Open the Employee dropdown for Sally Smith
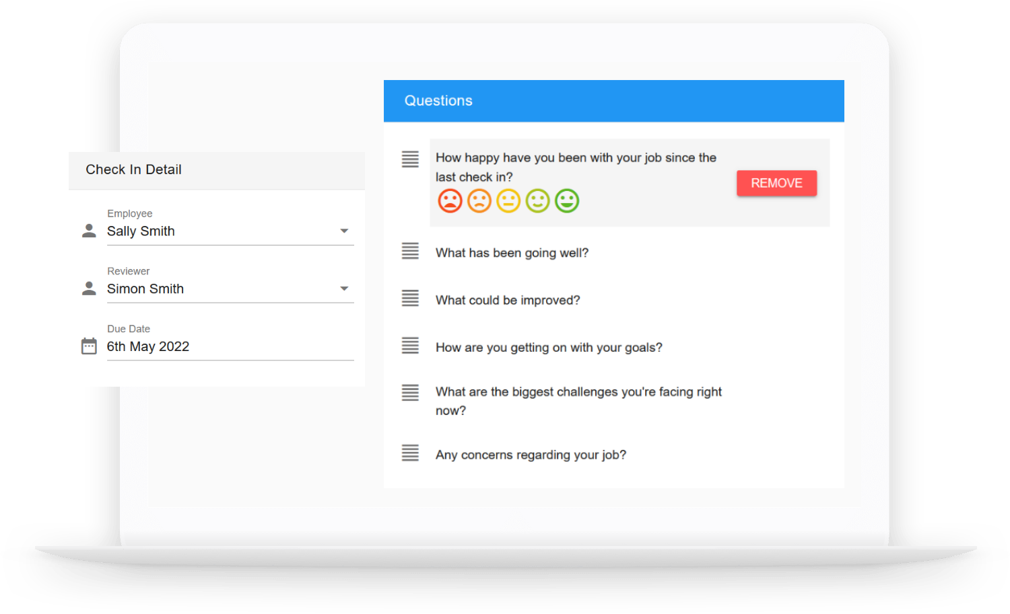Screen dimensions: 1010x614 pyautogui.click(x=345, y=231)
